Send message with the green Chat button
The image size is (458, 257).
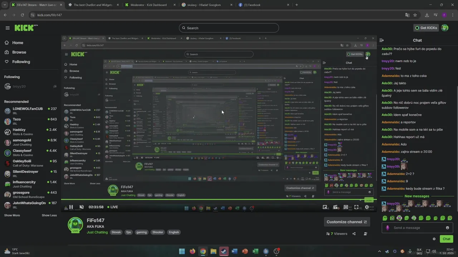coord(447,239)
